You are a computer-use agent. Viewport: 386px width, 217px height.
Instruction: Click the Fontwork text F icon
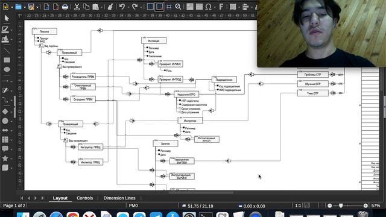coord(221,7)
